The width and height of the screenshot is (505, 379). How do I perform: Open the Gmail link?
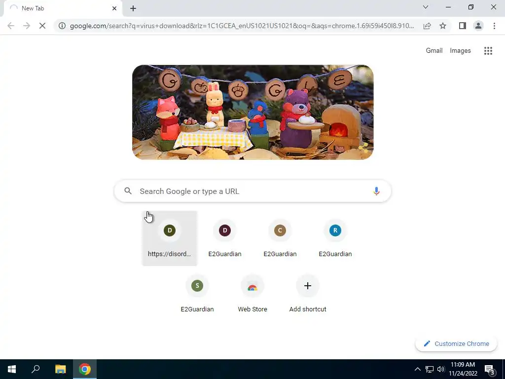coord(434,51)
